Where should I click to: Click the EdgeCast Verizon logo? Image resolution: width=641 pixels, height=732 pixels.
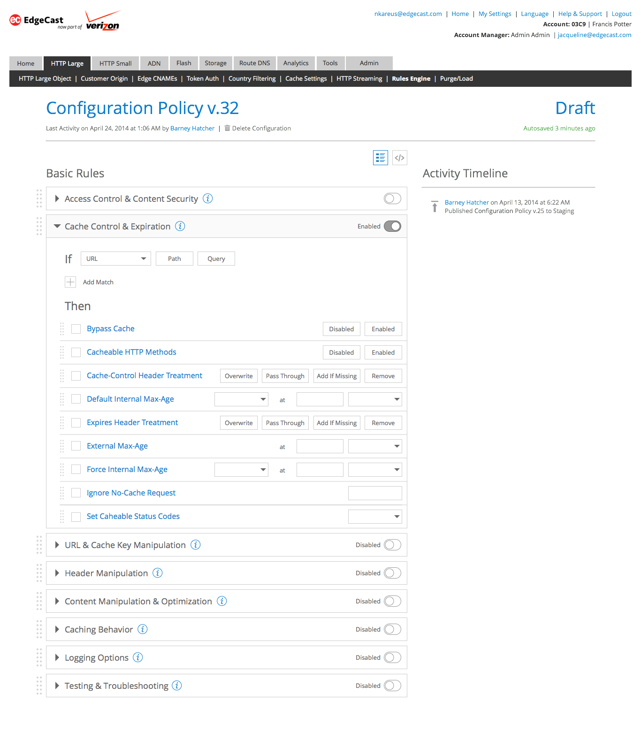(65, 20)
